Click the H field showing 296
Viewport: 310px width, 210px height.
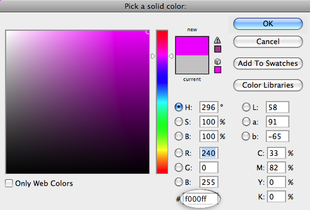[209, 107]
